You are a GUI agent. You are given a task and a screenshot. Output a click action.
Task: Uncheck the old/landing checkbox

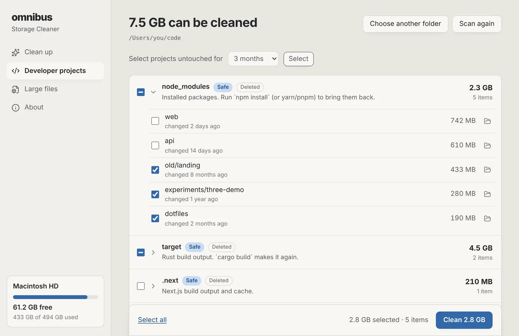tap(155, 170)
